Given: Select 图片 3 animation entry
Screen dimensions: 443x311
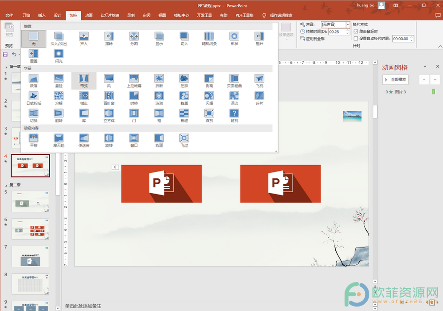Looking at the screenshot, I should [400, 92].
